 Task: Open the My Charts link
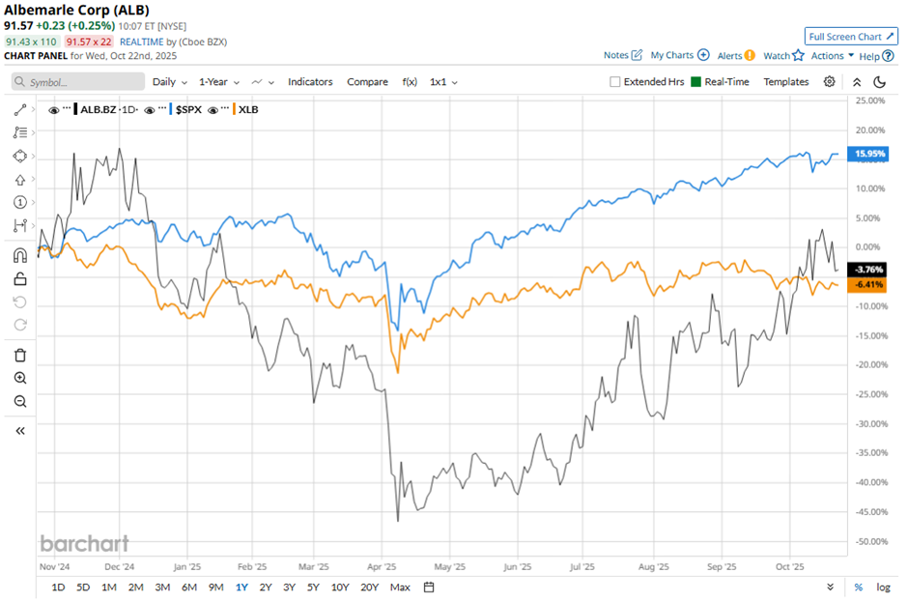coord(679,56)
